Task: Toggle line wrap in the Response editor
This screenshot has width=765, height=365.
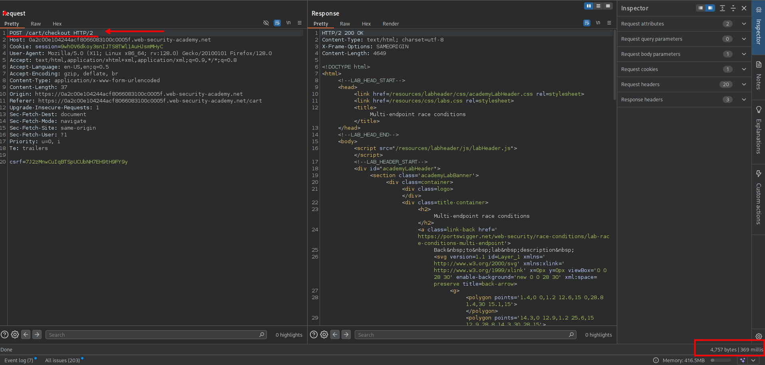Action: click(587, 23)
